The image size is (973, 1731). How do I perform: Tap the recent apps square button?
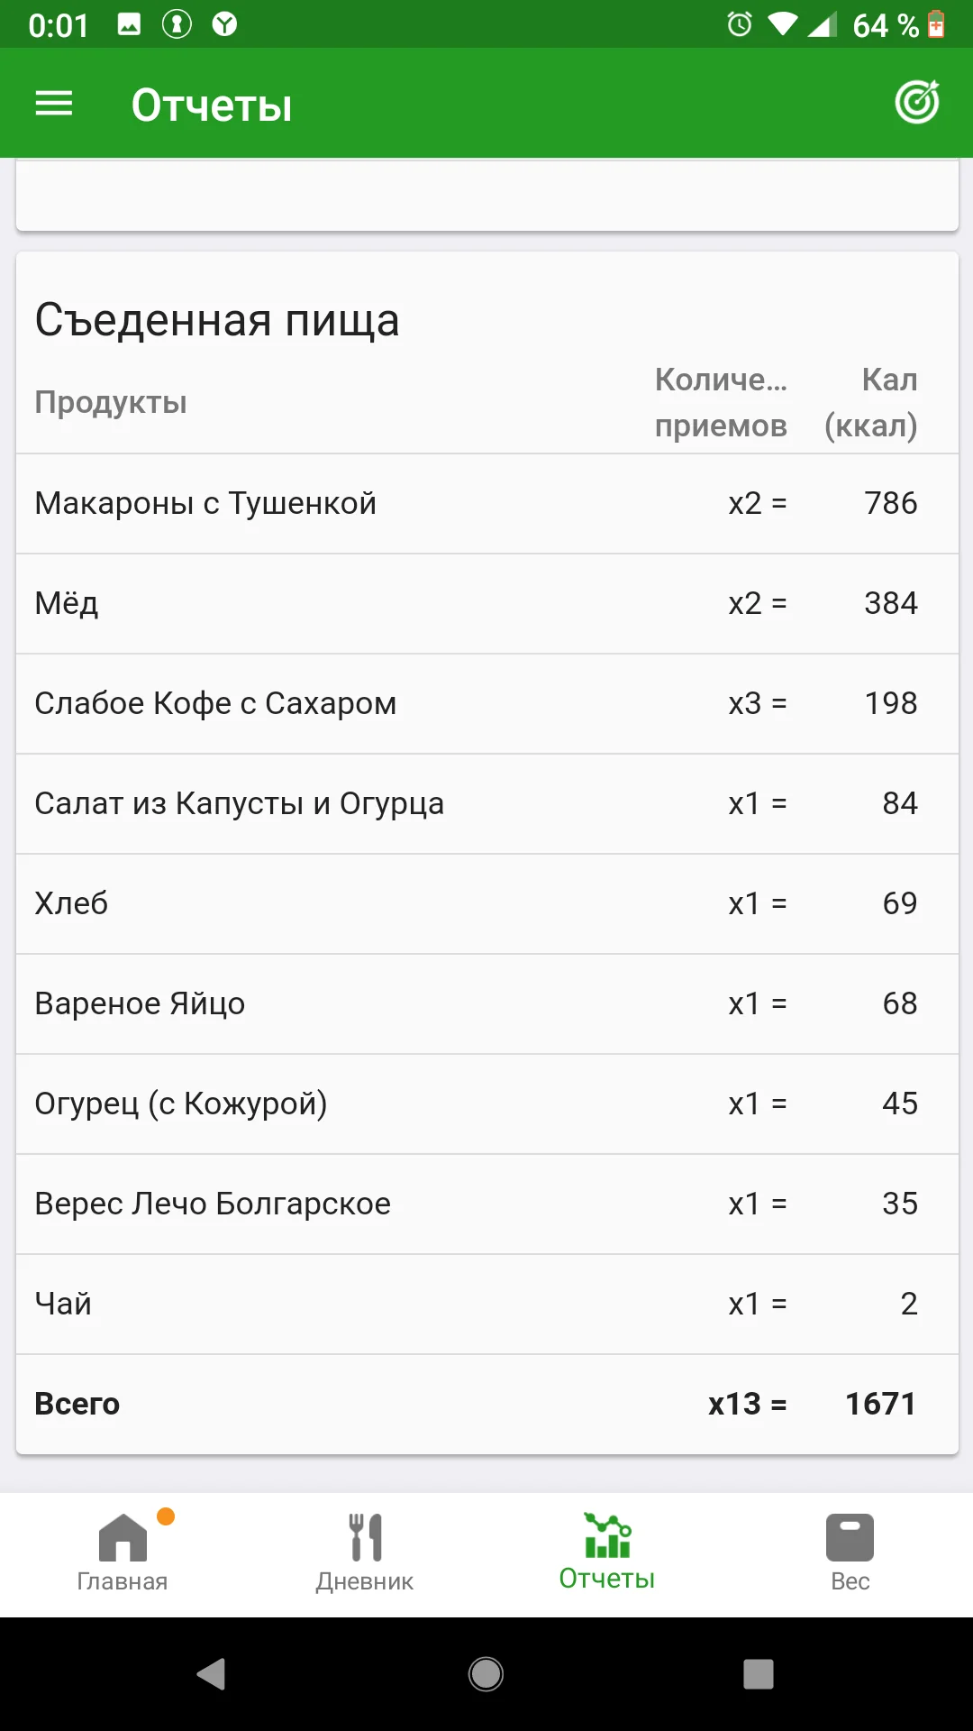[x=758, y=1674]
